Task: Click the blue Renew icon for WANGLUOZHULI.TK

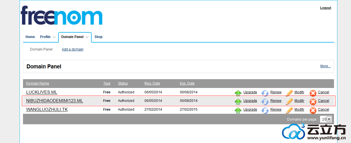Action: pyautogui.click(x=265, y=110)
